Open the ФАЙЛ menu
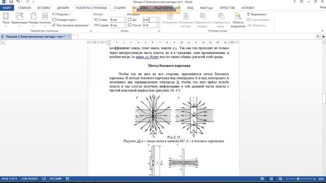 click(x=7, y=8)
